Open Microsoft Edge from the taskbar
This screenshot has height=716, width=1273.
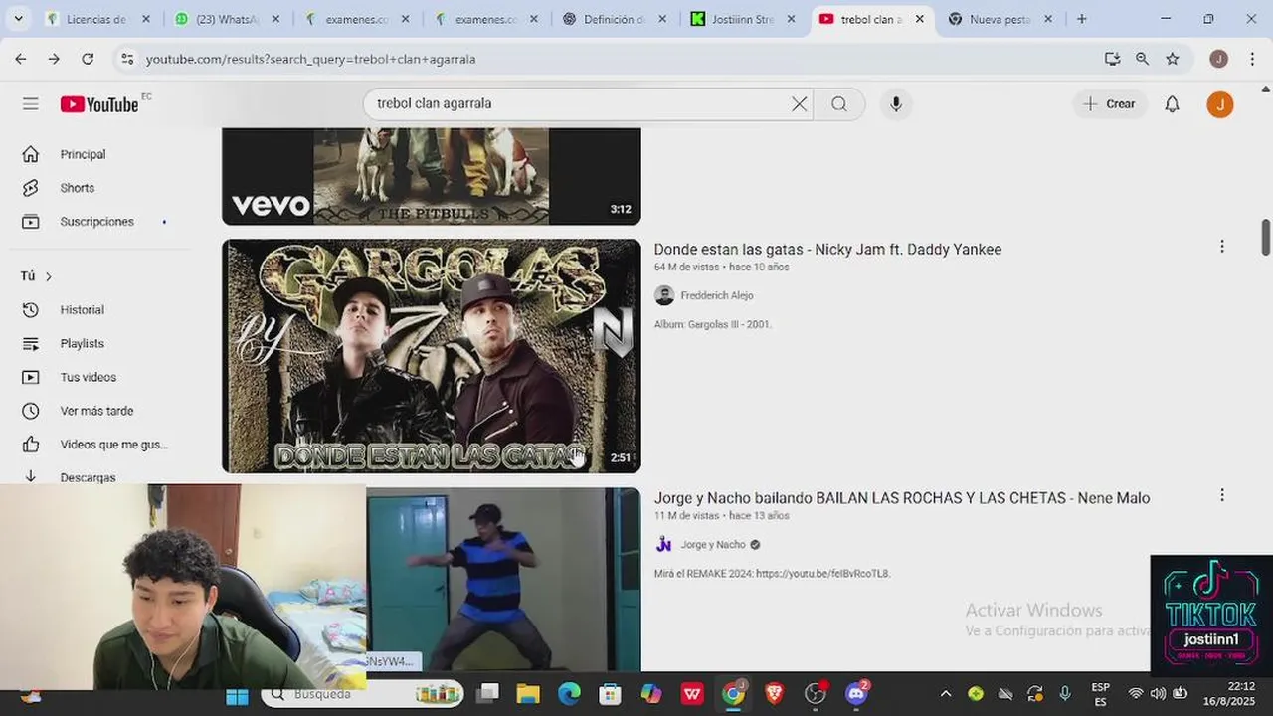(x=569, y=694)
